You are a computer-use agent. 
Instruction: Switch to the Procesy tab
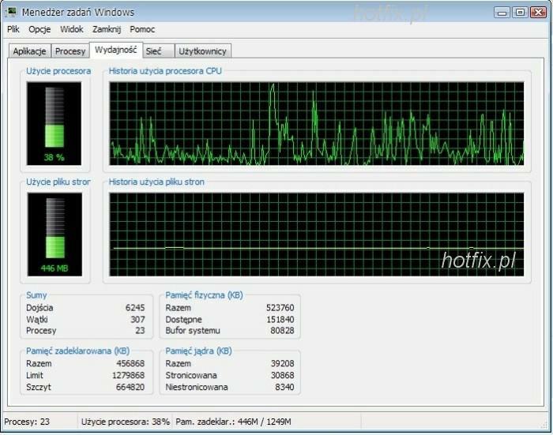pos(70,51)
